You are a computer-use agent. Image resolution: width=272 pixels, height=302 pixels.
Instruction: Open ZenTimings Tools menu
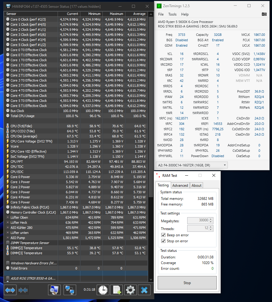click(172, 14)
